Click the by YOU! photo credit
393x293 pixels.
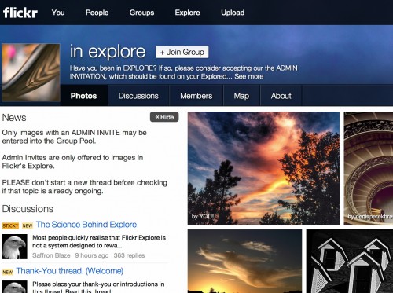[203, 217]
